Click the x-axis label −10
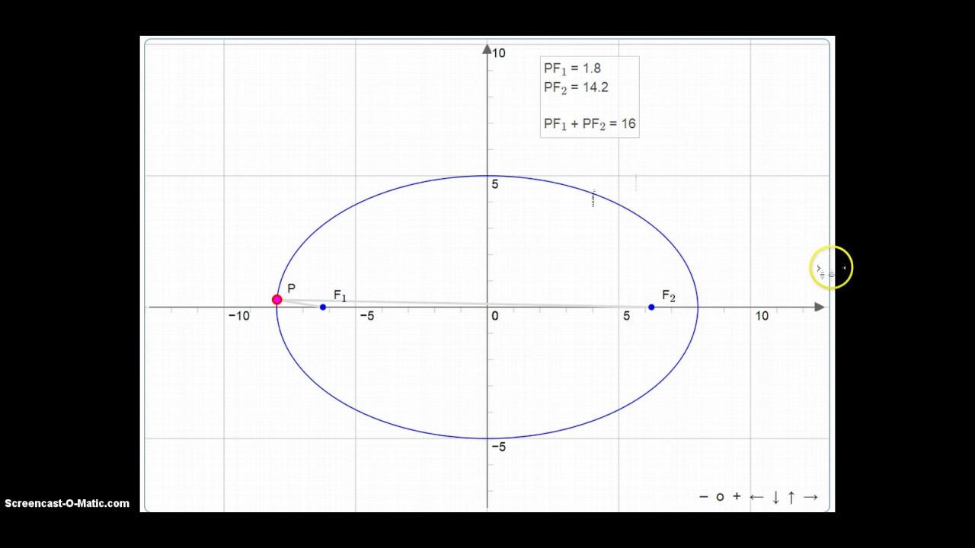Screen dimensions: 975x548 click(238, 316)
